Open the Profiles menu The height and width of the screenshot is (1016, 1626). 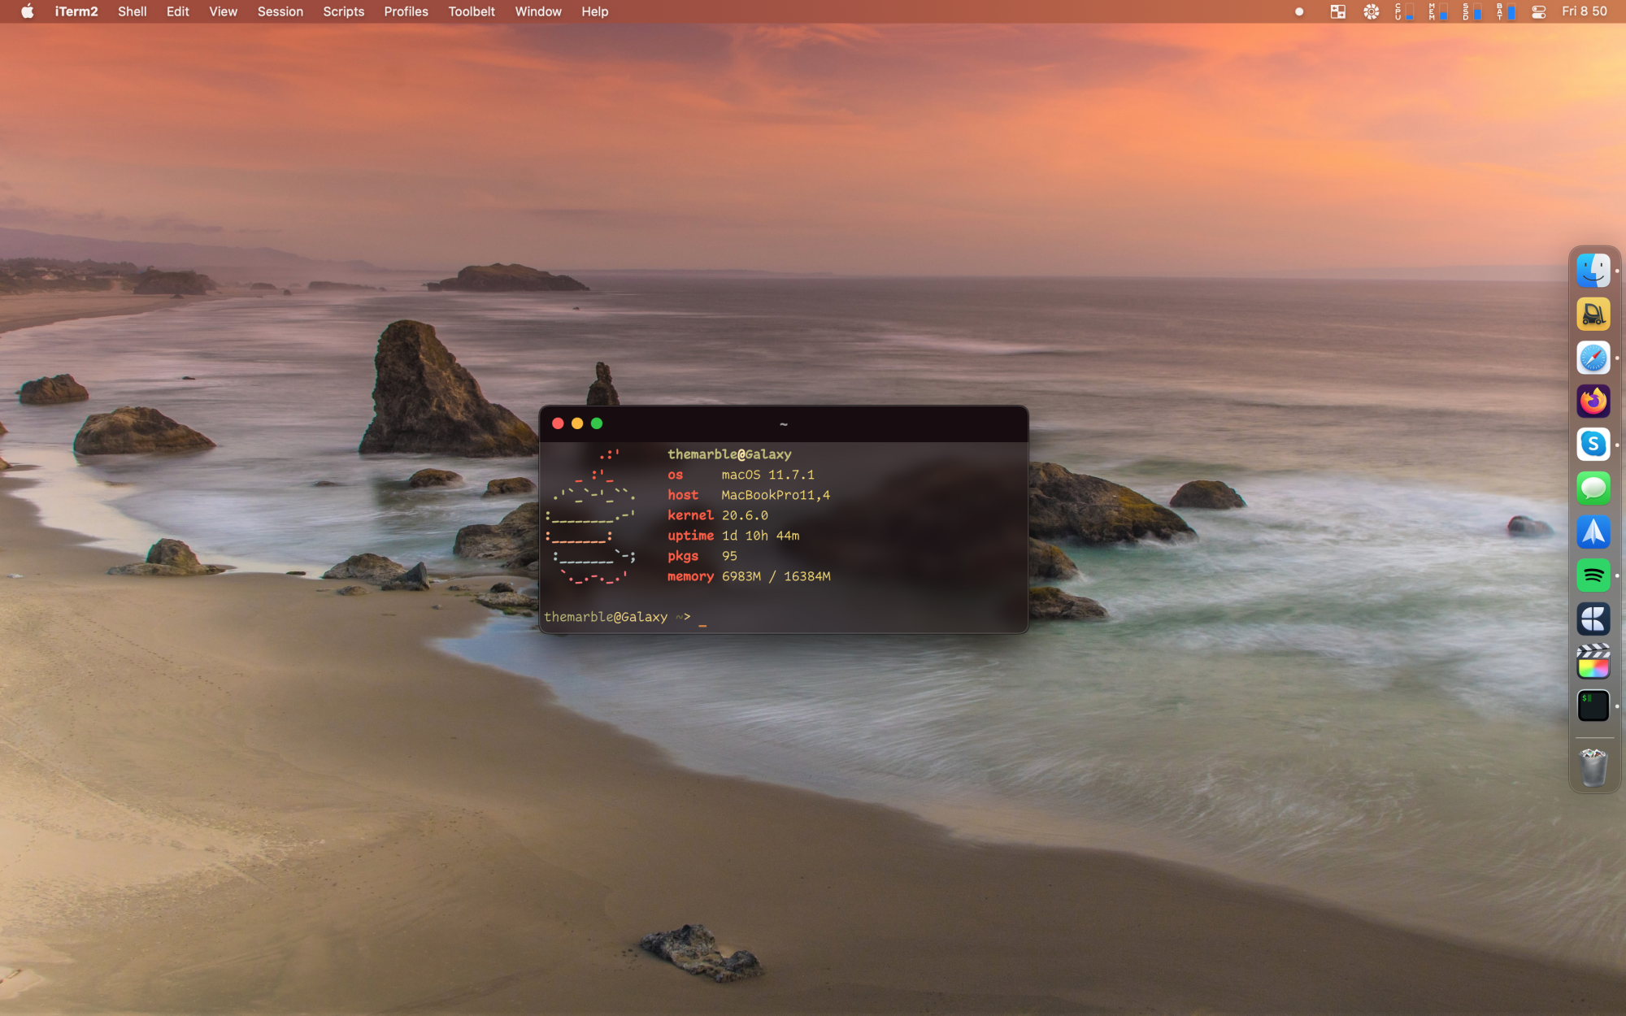pyautogui.click(x=406, y=11)
